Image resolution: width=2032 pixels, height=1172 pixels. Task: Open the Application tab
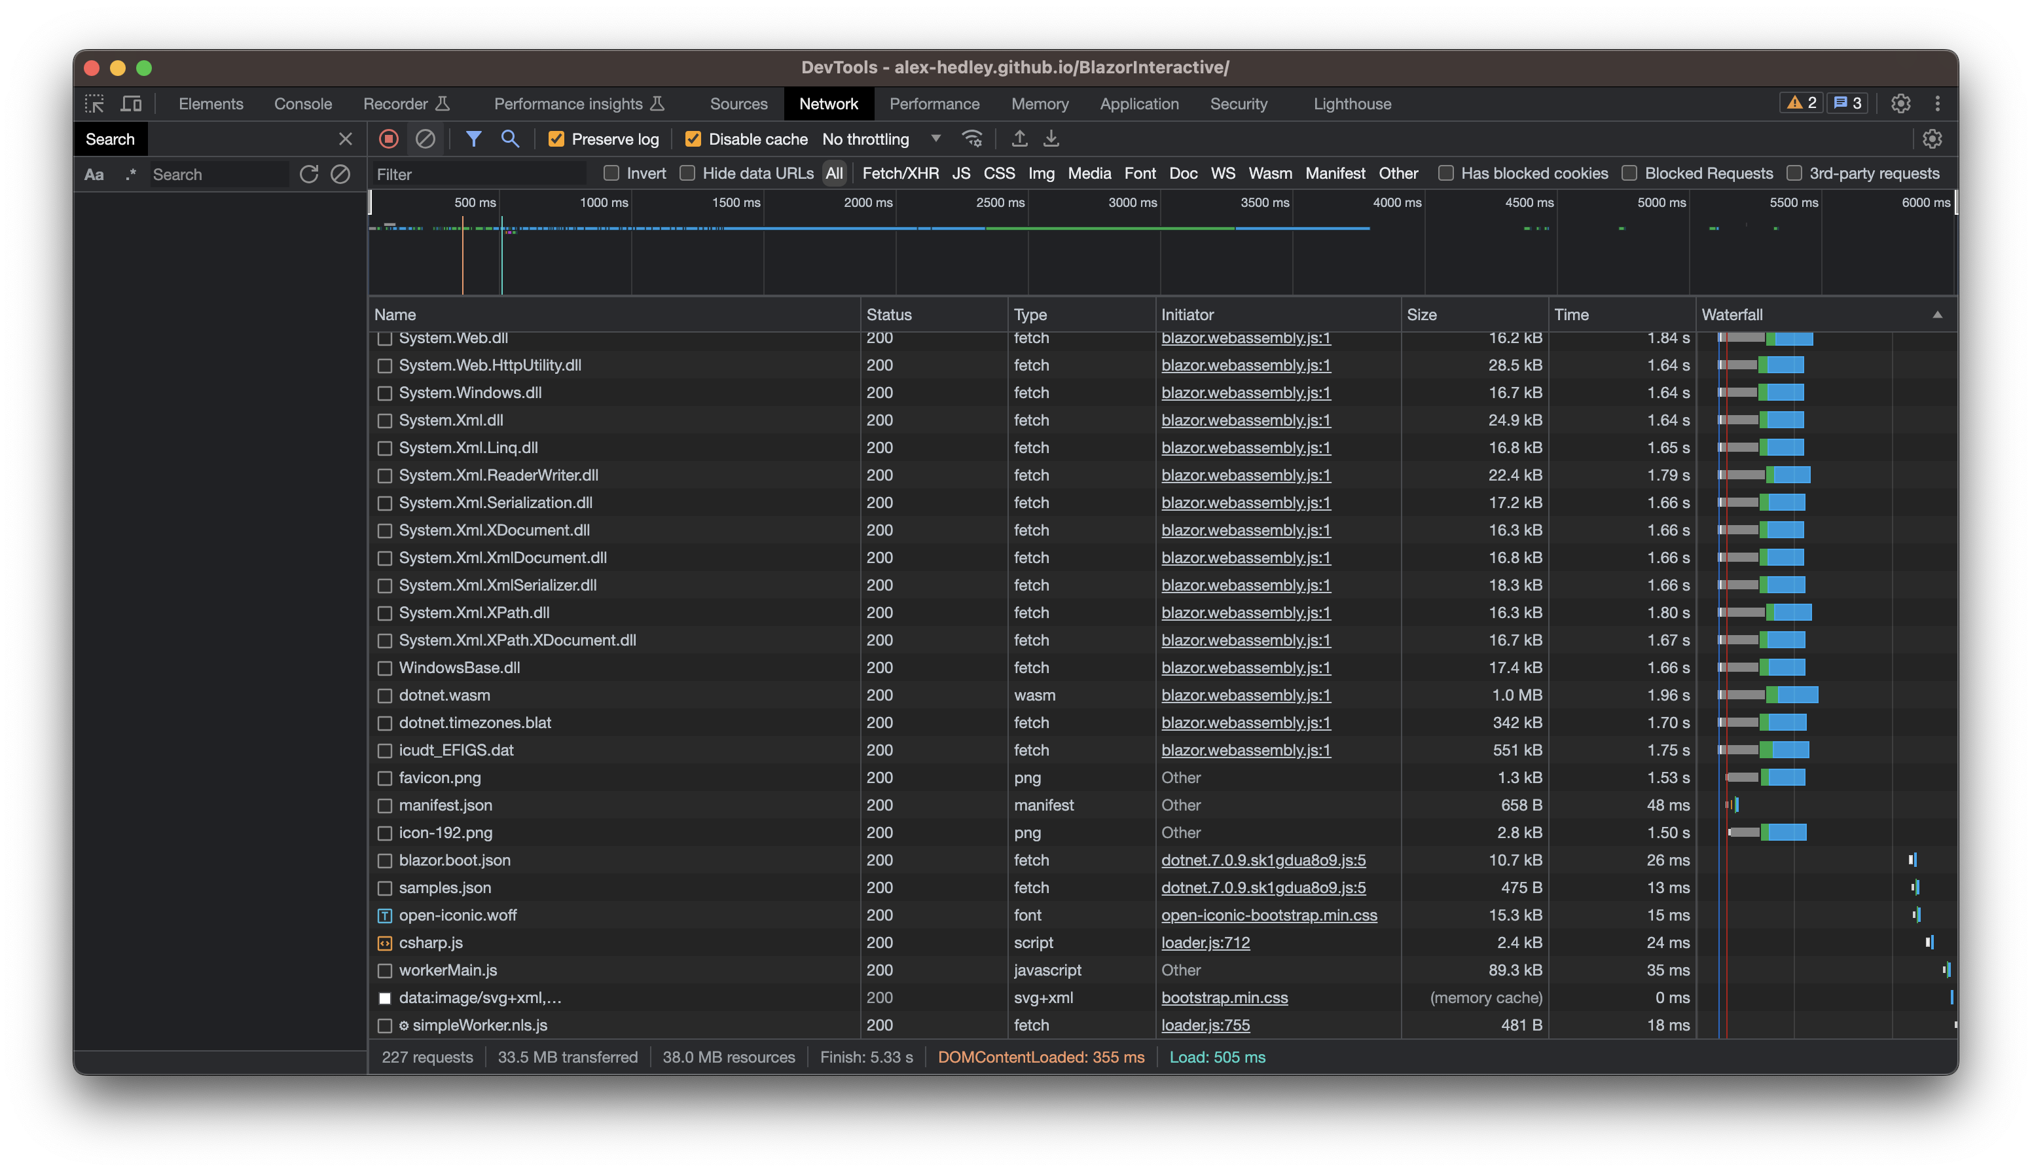click(x=1138, y=104)
